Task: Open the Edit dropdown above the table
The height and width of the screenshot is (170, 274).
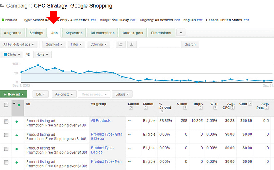Action: [41, 94]
